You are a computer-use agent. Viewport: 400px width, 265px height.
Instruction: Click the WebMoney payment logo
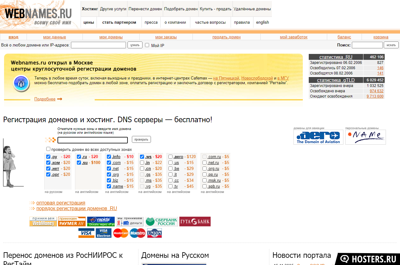pyautogui.click(x=43, y=222)
